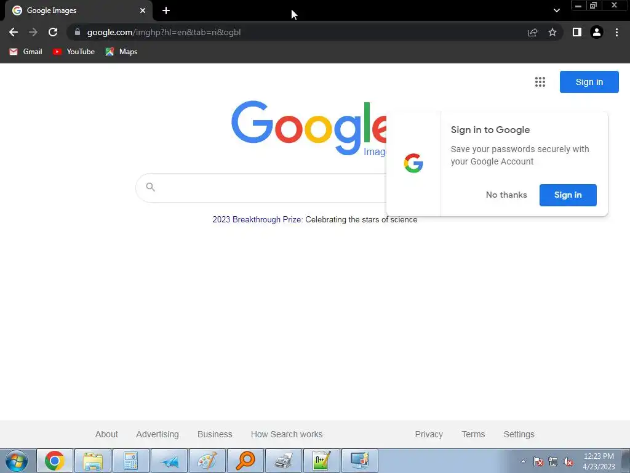The width and height of the screenshot is (630, 473).
Task: Open the 2023 Breakthrough Prize link
Action: coord(257,220)
